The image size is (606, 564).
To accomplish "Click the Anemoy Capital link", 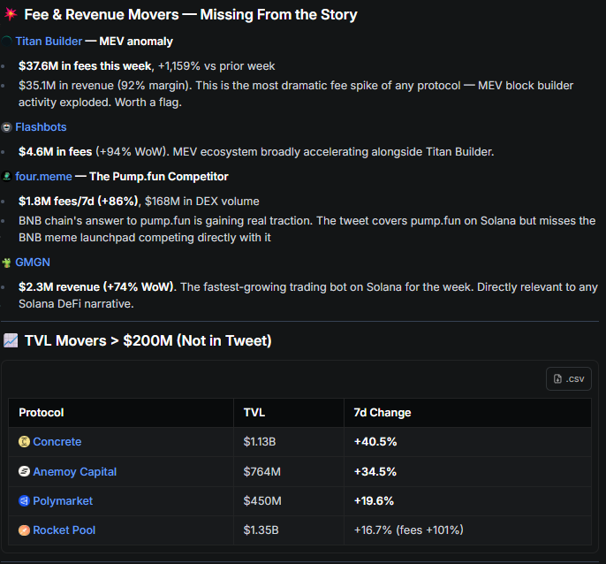I will pos(74,472).
